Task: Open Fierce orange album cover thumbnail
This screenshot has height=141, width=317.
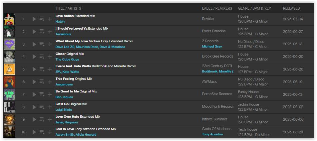Action: click(x=9, y=69)
